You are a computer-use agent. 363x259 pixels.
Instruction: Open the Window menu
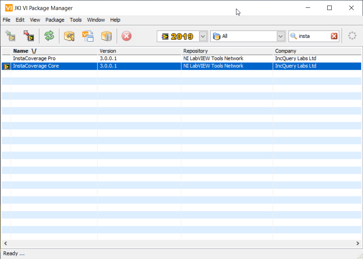(96, 20)
